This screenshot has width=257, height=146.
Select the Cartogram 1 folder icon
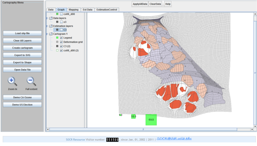pos(51,34)
